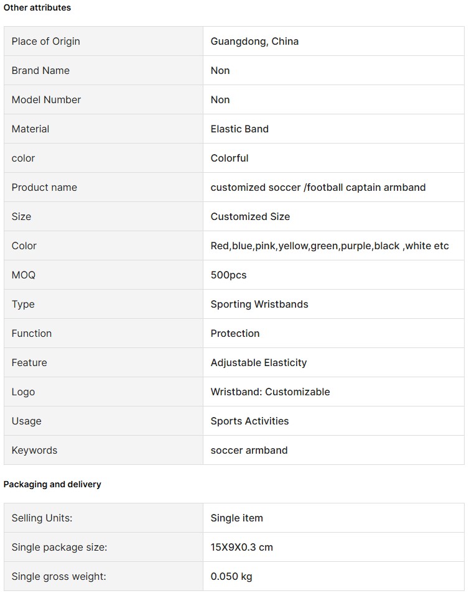Screen dimensions: 469x601
Task: Select the Sporting Wristbands type value
Action: pos(259,305)
